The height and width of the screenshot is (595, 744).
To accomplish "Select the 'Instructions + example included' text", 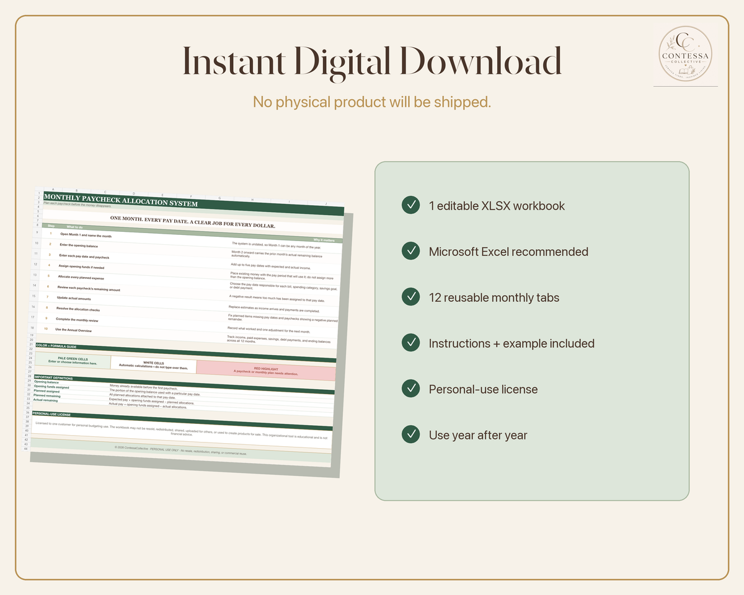I will [x=511, y=343].
